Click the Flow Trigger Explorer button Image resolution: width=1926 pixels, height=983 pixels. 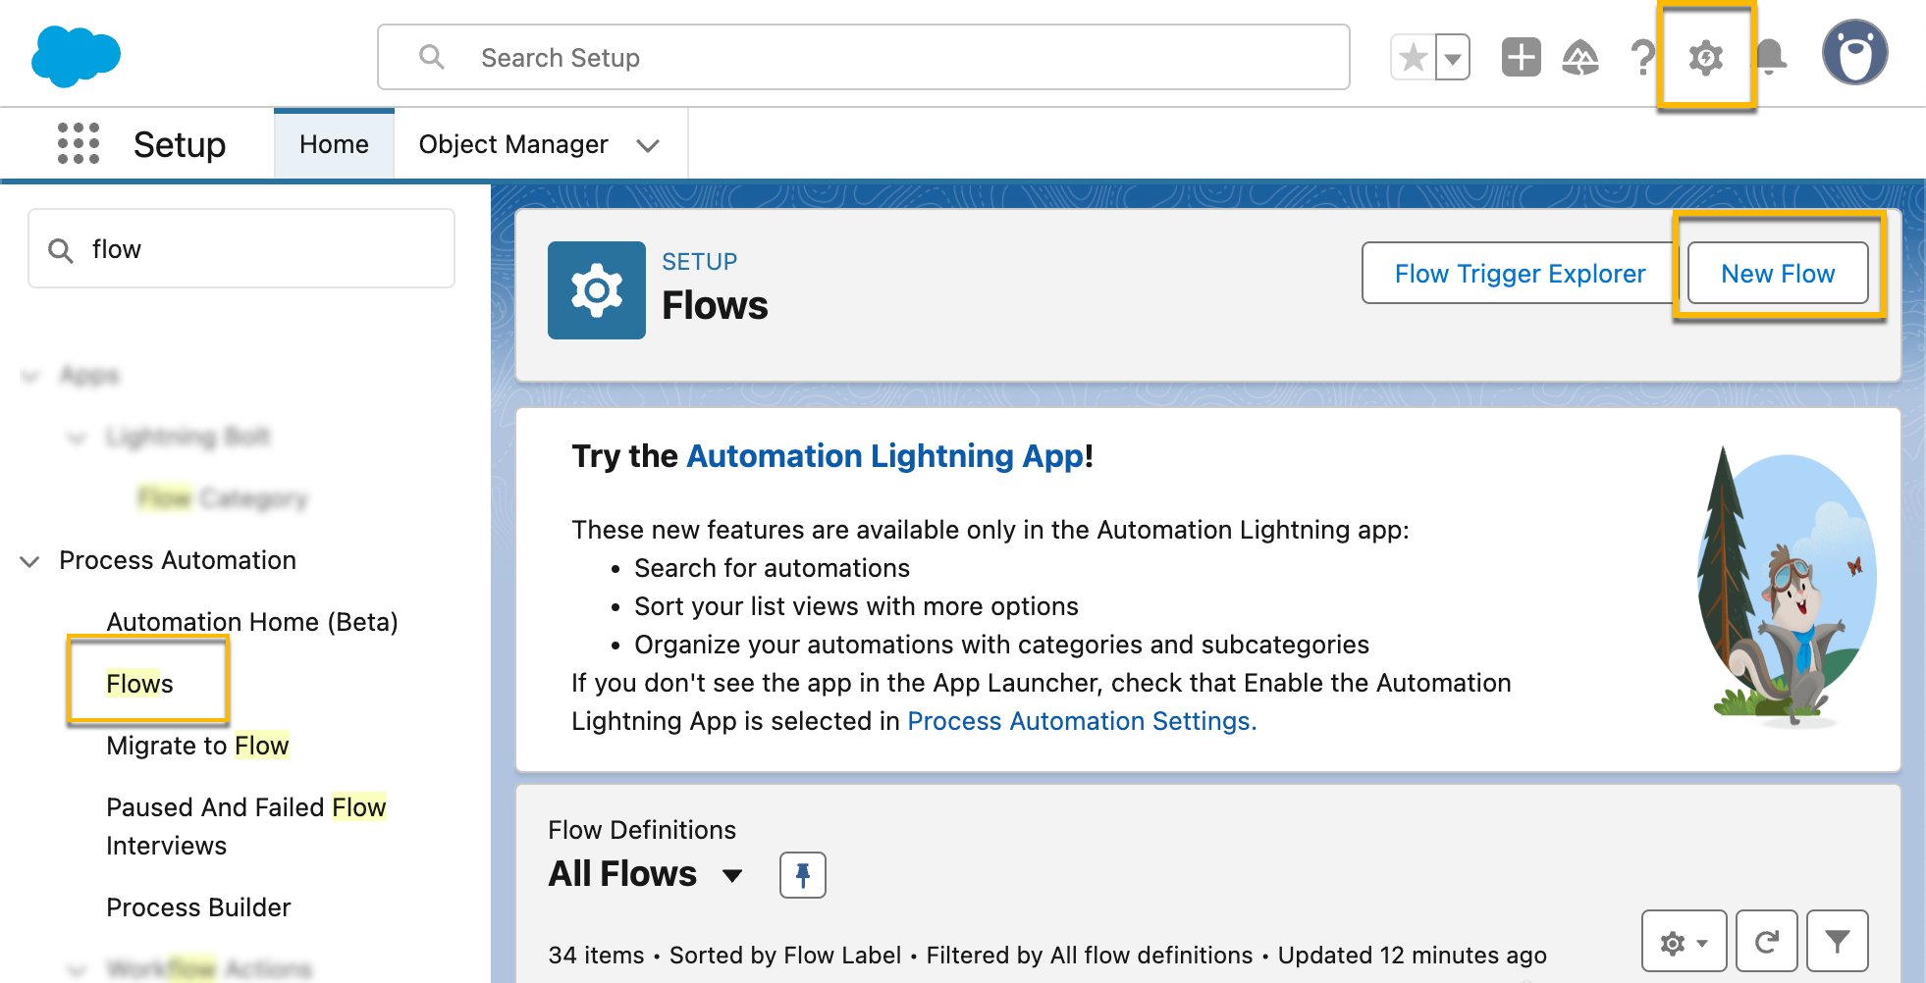(1520, 274)
